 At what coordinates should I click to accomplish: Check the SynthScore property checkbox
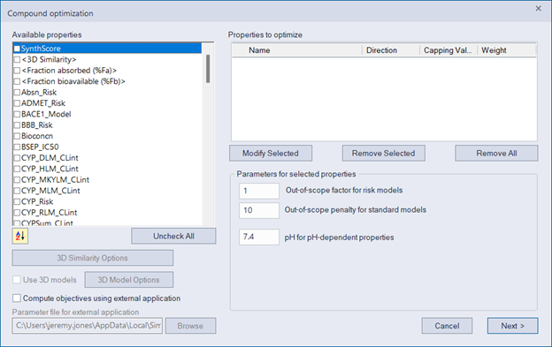point(17,49)
